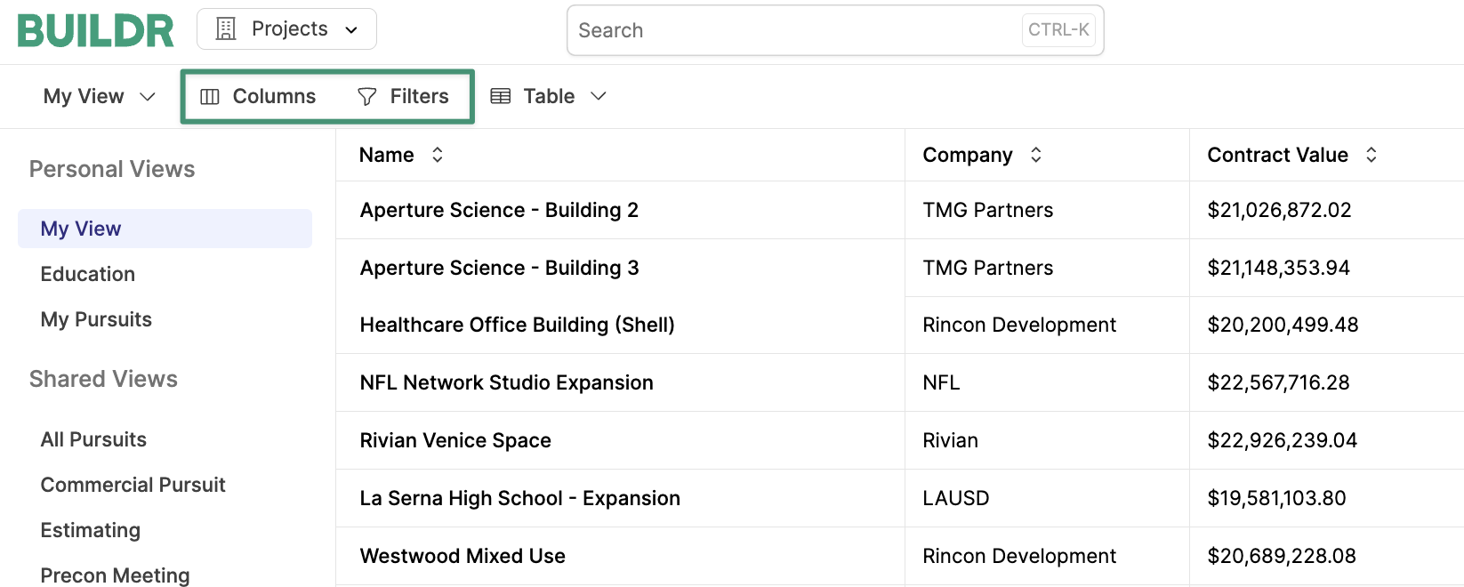The image size is (1464, 587).
Task: Select My View in the sidebar
Action: pyautogui.click(x=81, y=229)
